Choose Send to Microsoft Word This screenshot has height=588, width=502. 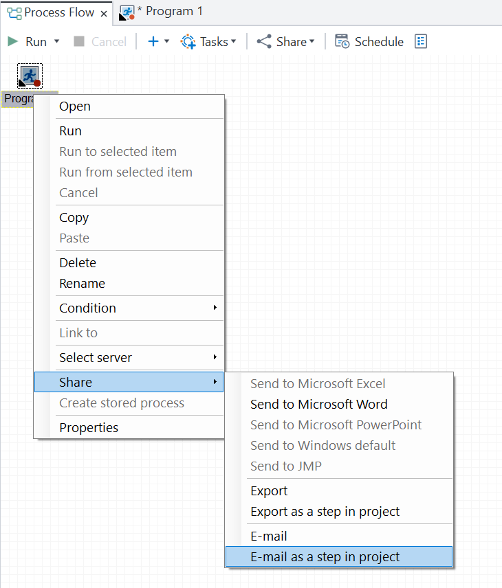click(x=318, y=404)
